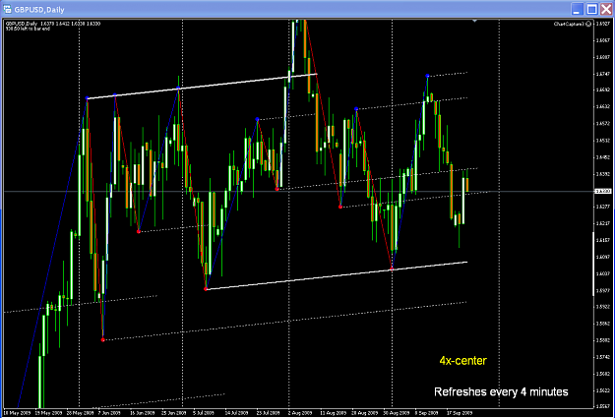615x418 pixels.
Task: Click the '28 May 2009' date label
Action: coord(81,413)
